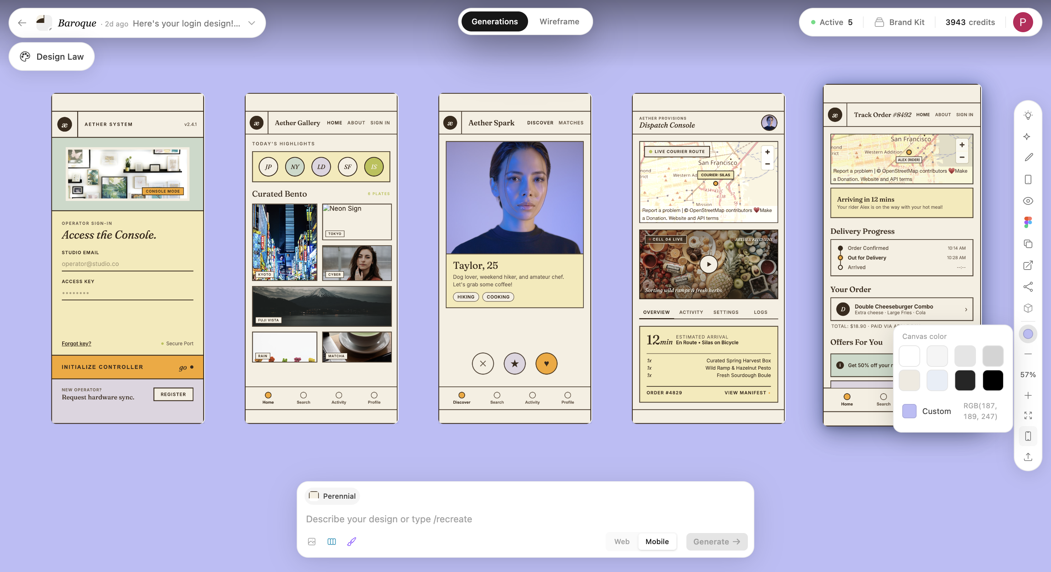
Task: Open the Activity tab in Dispatch Console
Action: 691,312
